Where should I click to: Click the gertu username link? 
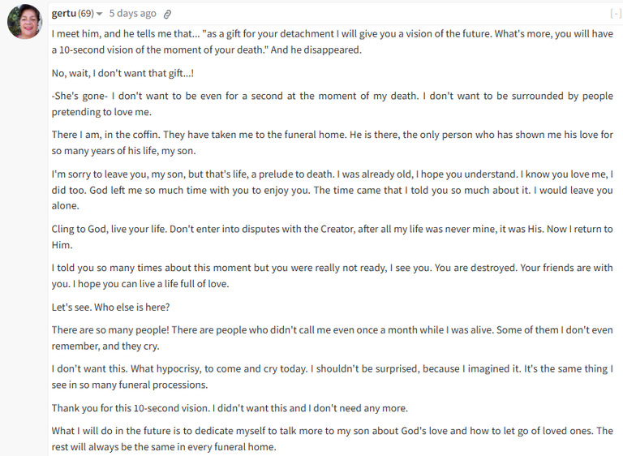click(63, 14)
